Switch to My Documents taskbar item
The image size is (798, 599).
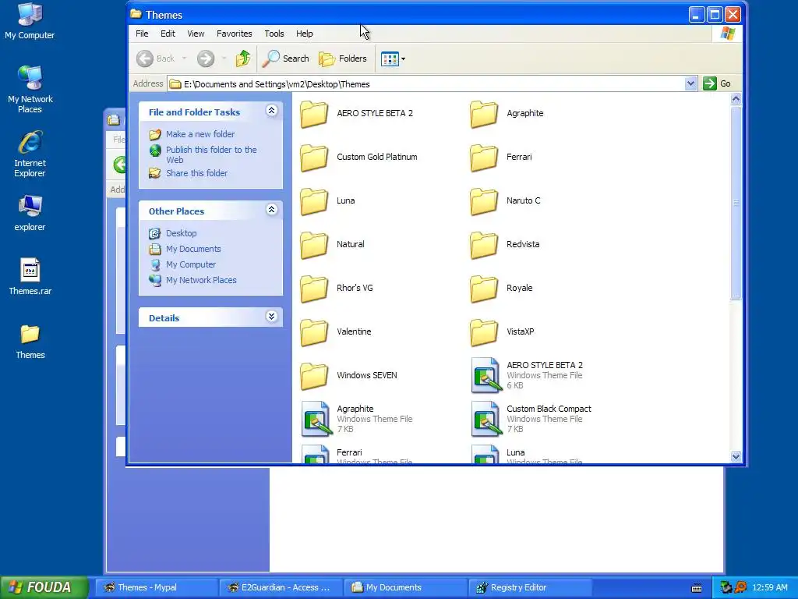tap(405, 587)
